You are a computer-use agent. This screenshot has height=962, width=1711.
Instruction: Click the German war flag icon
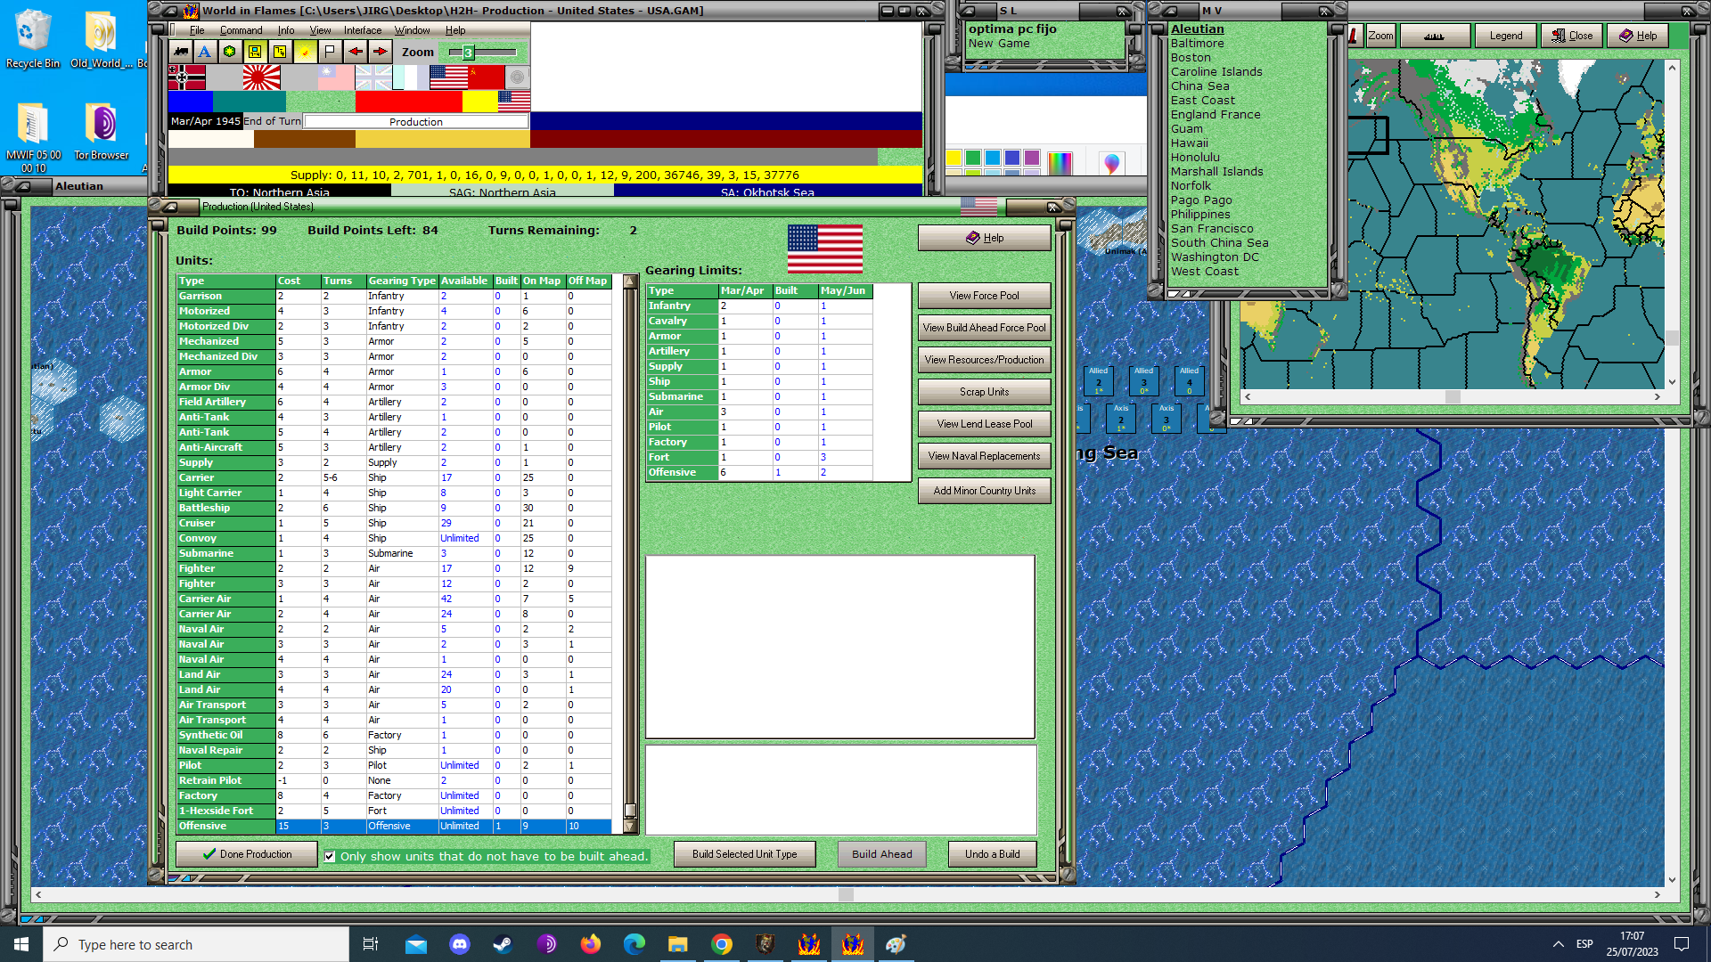pos(185,78)
